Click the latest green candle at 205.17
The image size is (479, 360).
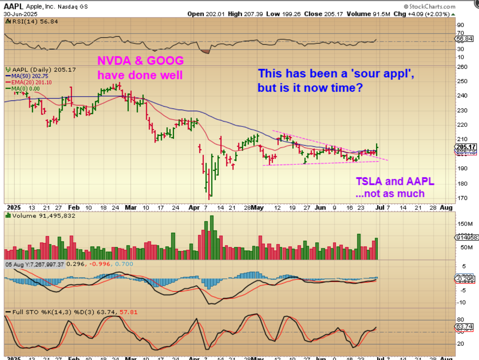click(x=377, y=149)
